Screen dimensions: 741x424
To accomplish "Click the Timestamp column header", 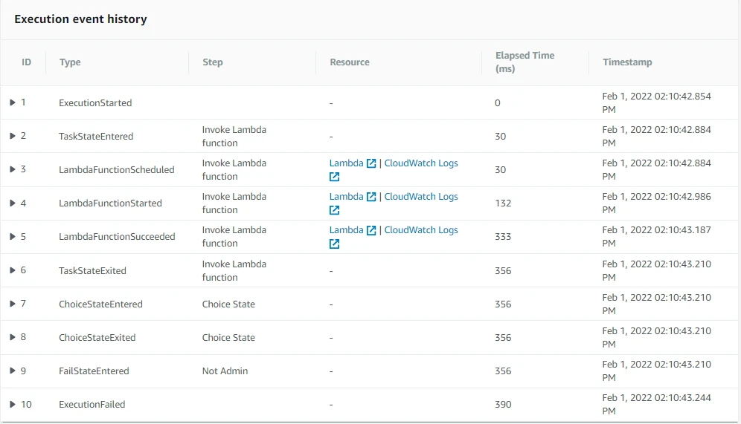I will click(627, 62).
